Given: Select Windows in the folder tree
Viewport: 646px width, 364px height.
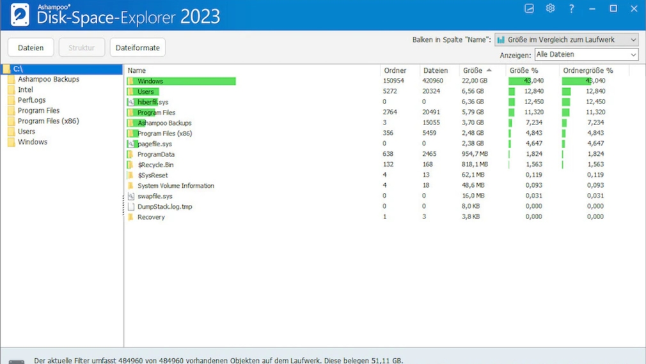Looking at the screenshot, I should click(x=32, y=142).
